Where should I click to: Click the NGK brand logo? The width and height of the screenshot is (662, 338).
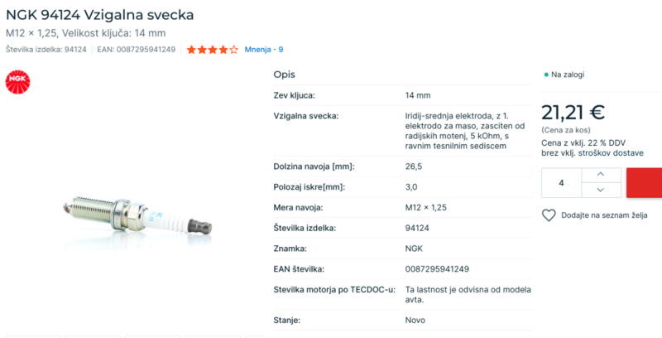(17, 81)
